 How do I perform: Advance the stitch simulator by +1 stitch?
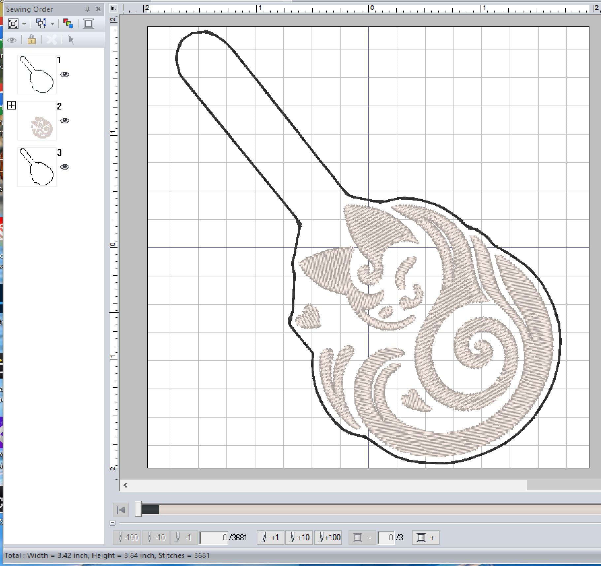(x=270, y=538)
